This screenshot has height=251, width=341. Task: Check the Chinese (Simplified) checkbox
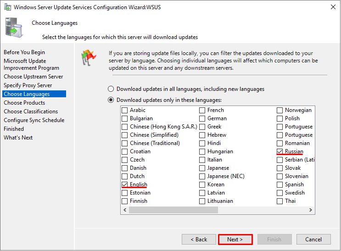click(125, 135)
